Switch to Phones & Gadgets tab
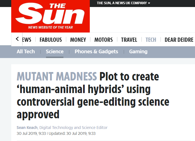This screenshot has height=141, width=195. coord(96,52)
